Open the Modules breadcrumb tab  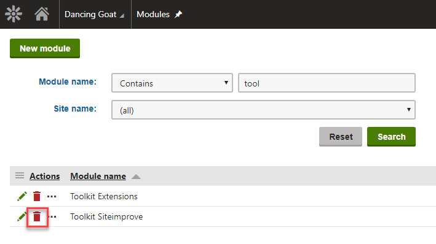[x=153, y=15]
